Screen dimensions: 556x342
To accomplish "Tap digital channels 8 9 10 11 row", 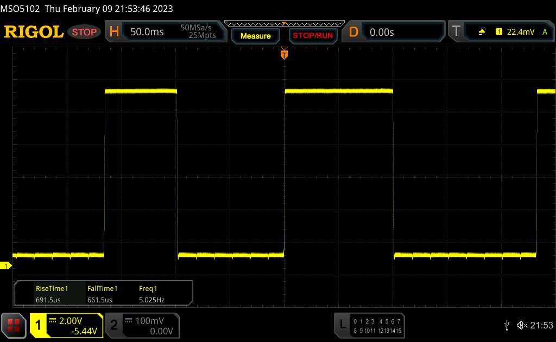I will (x=364, y=331).
